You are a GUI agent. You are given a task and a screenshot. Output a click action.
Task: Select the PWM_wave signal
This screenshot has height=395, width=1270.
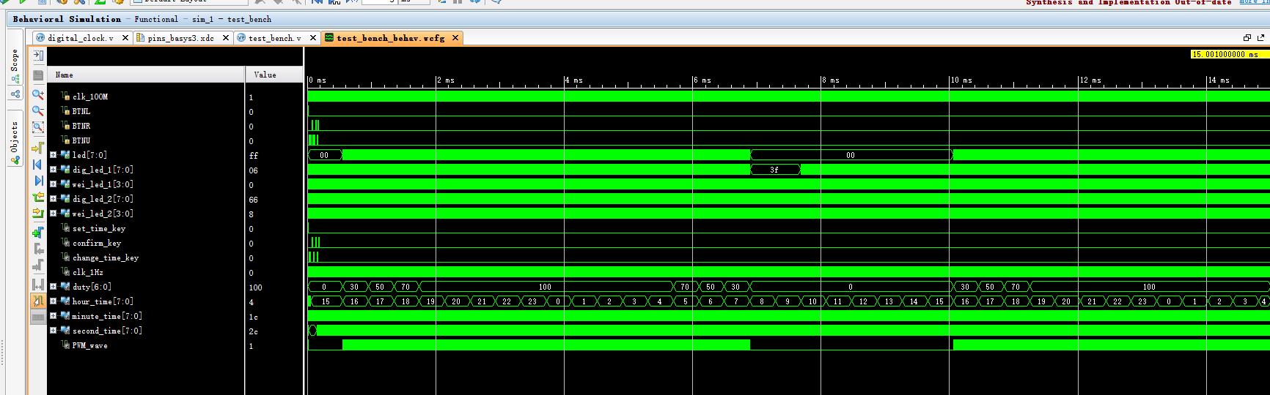coord(89,345)
